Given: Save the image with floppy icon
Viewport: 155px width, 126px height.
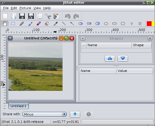Looking at the screenshot, I should click(22, 16).
